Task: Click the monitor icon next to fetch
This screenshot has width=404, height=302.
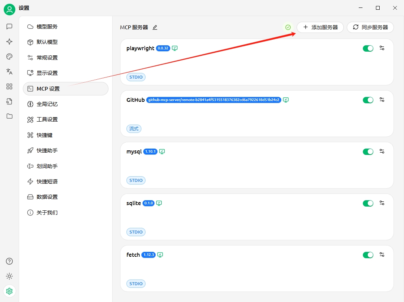Action: (160, 255)
